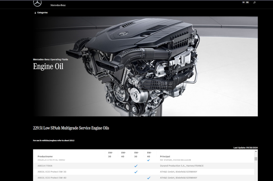
Task: Click the table scrollbar up arrow
Action: [256, 152]
